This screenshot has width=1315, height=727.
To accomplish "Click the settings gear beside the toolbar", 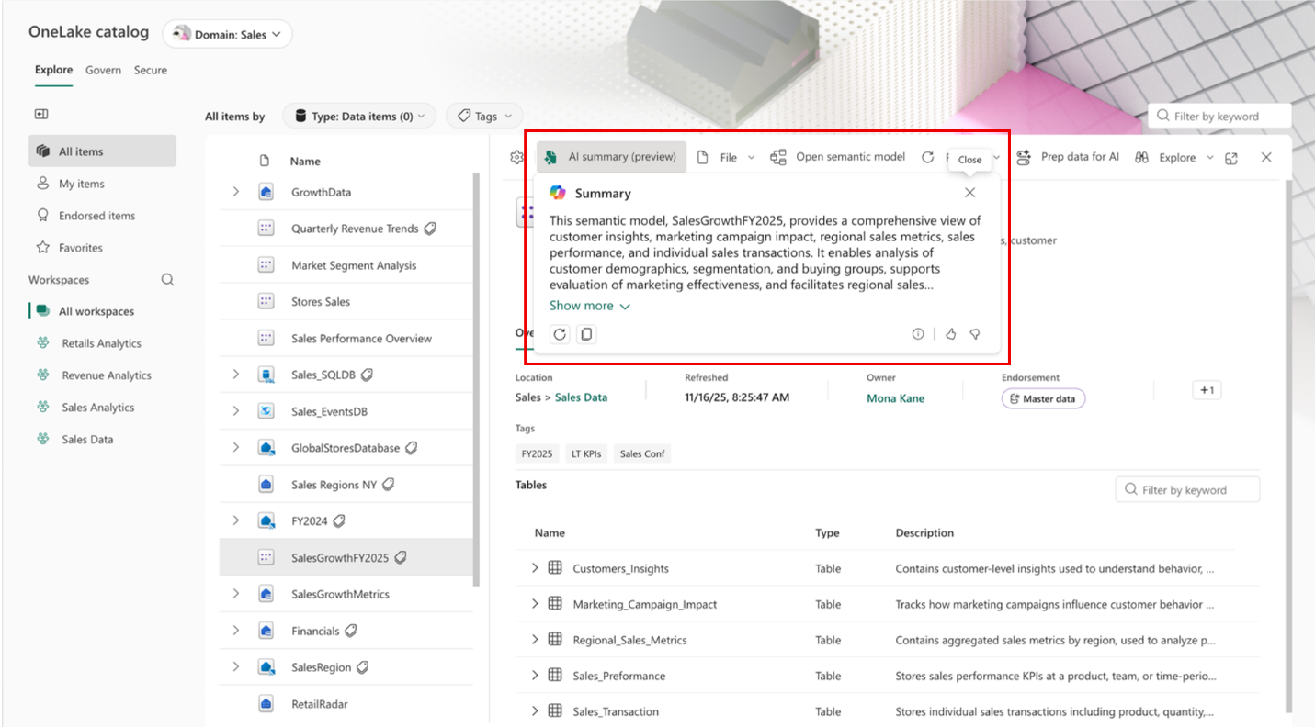I will [516, 156].
